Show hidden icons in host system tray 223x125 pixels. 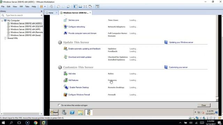(x=180, y=123)
